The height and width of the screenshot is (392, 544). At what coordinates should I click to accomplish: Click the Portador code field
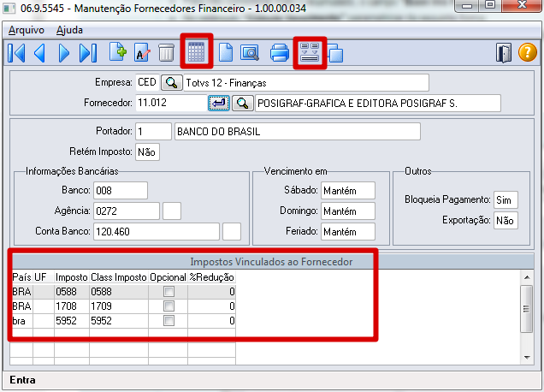point(153,132)
